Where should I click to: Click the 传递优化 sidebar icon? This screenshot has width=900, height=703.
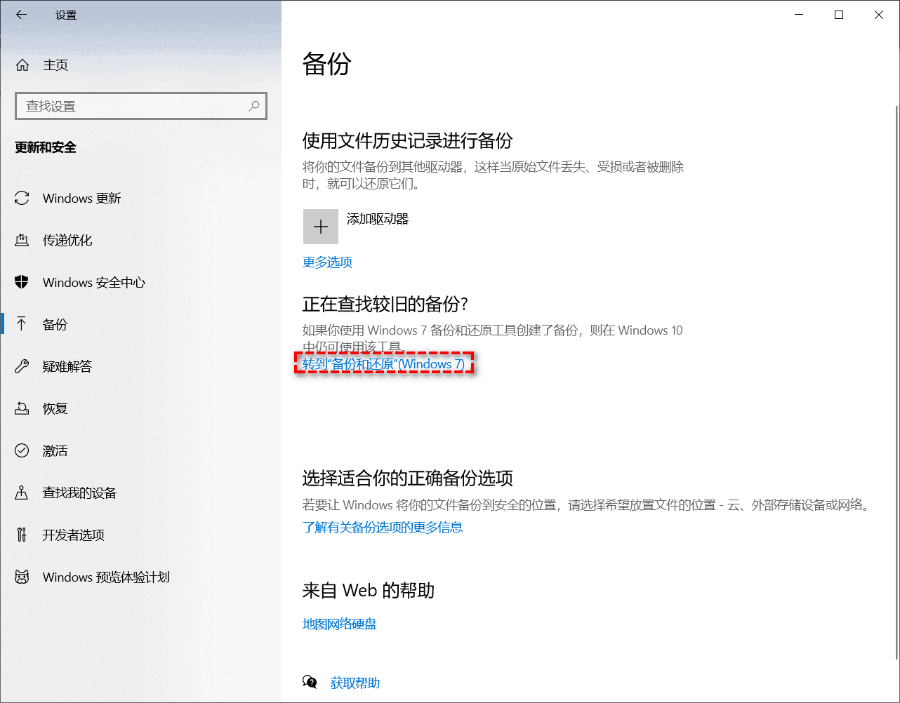point(22,241)
